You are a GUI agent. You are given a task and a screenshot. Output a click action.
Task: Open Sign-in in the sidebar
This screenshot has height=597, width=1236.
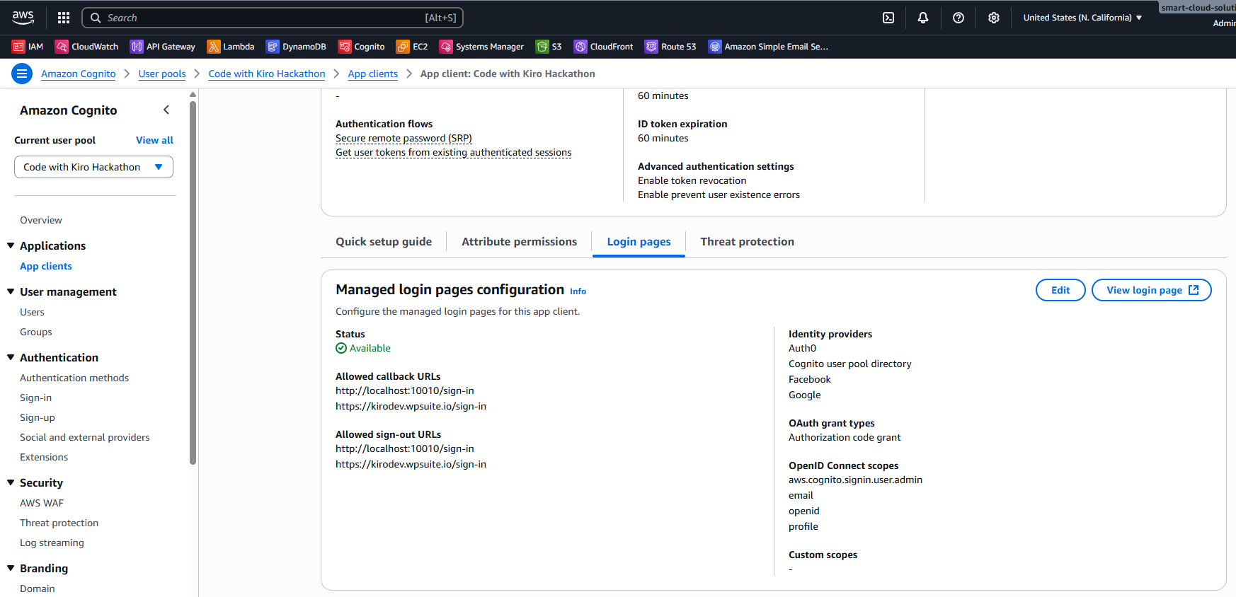pos(35,398)
